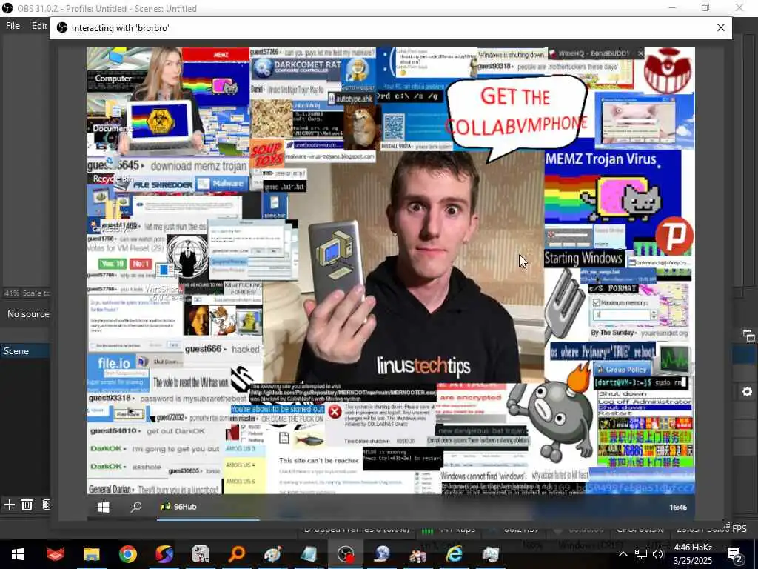The height and width of the screenshot is (569, 758).
Task: Open the Windows Start button on taskbar
Action: click(17, 554)
